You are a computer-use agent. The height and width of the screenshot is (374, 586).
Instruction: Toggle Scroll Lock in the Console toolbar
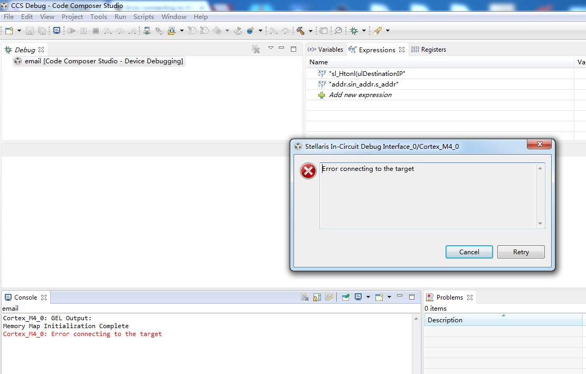point(317,297)
